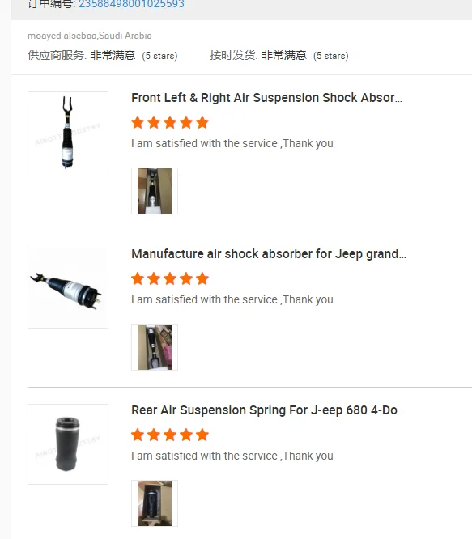The image size is (472, 539).
Task: Click fifth star of Jeep shock absorber rating
Action: click(x=202, y=278)
